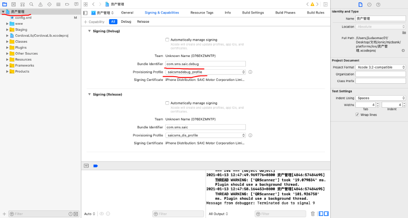Collapse the Signing (Release) section
The width and height of the screenshot is (408, 218).
pos(89,94)
